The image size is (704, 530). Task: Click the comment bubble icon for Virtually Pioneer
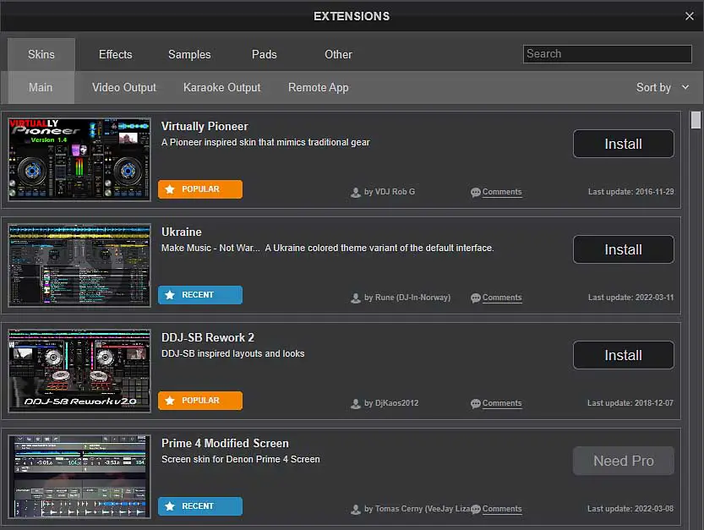point(476,192)
